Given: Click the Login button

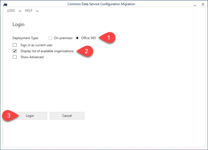Looking at the screenshot, I should (30, 116).
